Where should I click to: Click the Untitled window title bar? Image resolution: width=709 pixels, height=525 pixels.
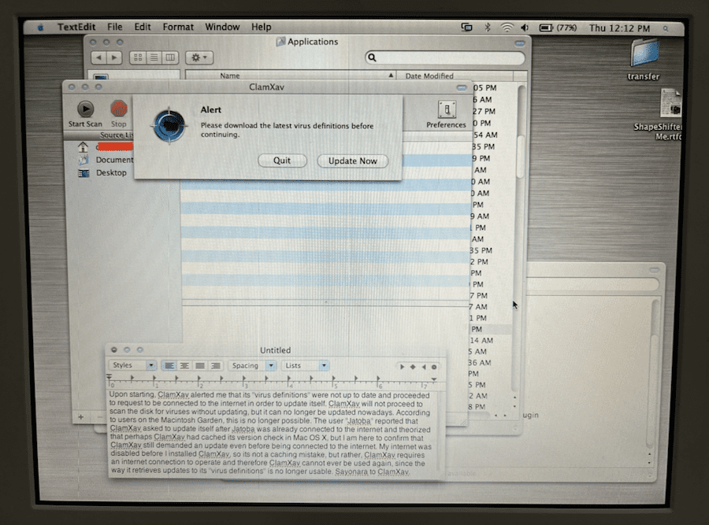(x=276, y=350)
